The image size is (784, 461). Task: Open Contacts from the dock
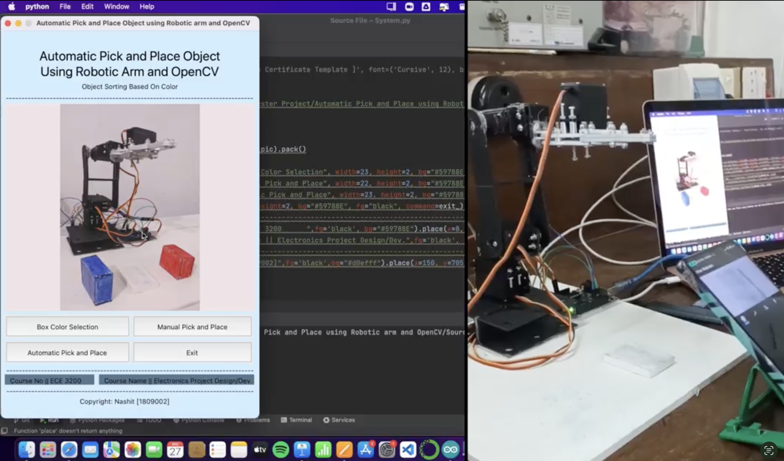197,449
